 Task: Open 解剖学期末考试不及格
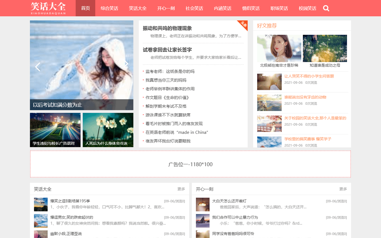(x=166, y=106)
